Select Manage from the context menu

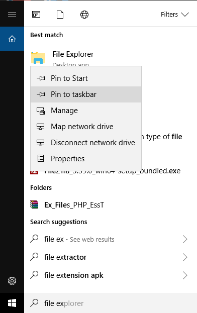point(86,111)
